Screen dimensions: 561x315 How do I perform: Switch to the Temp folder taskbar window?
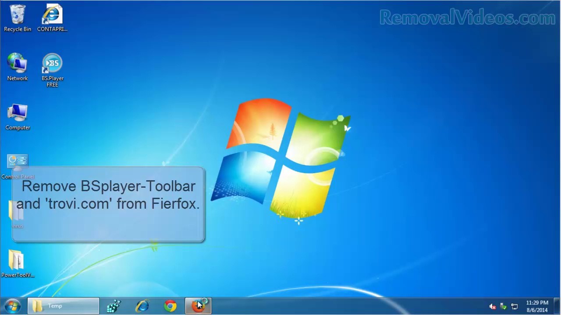[x=64, y=306]
